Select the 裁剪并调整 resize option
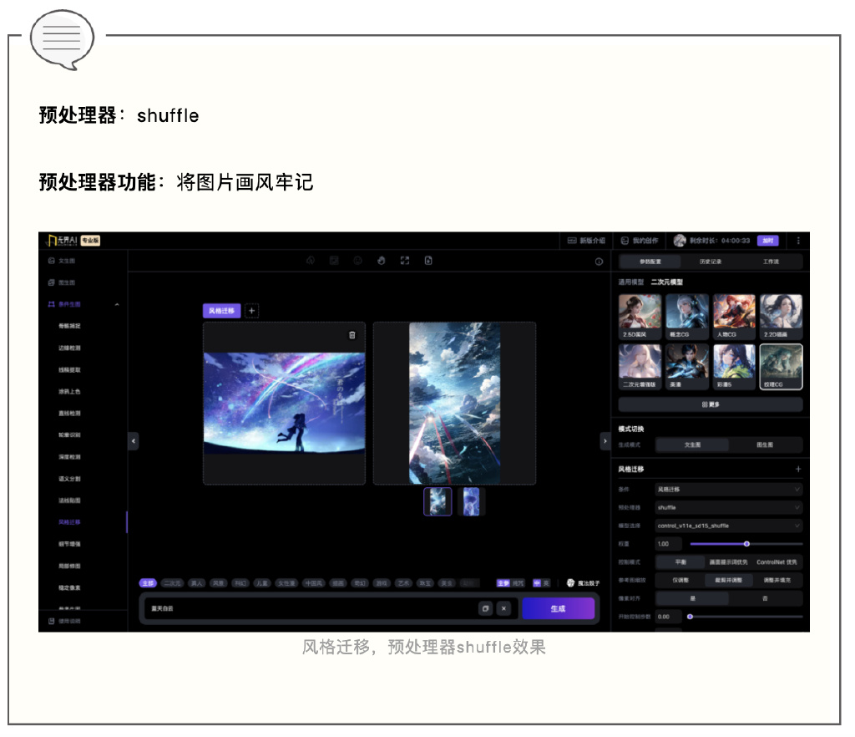 coord(728,581)
